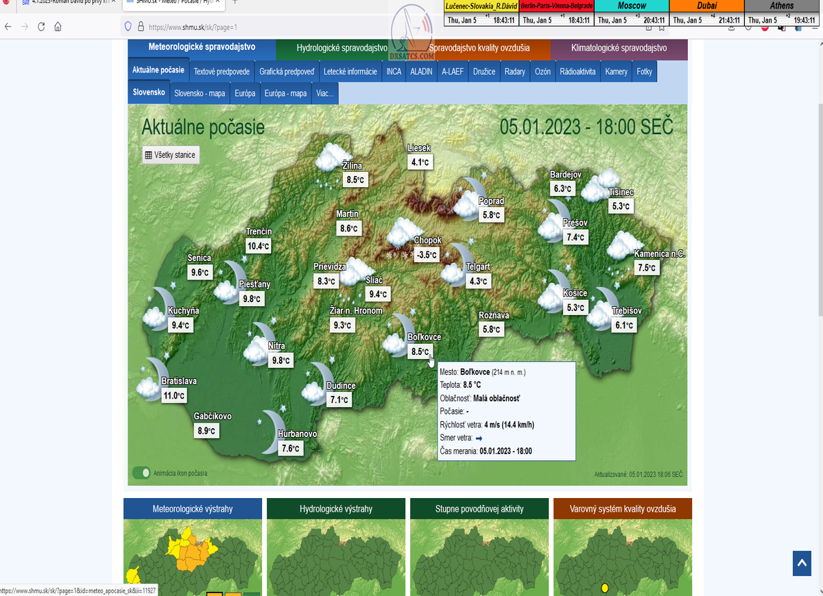
Task: Toggle the Animácia ikon počasia switch
Action: tap(142, 473)
